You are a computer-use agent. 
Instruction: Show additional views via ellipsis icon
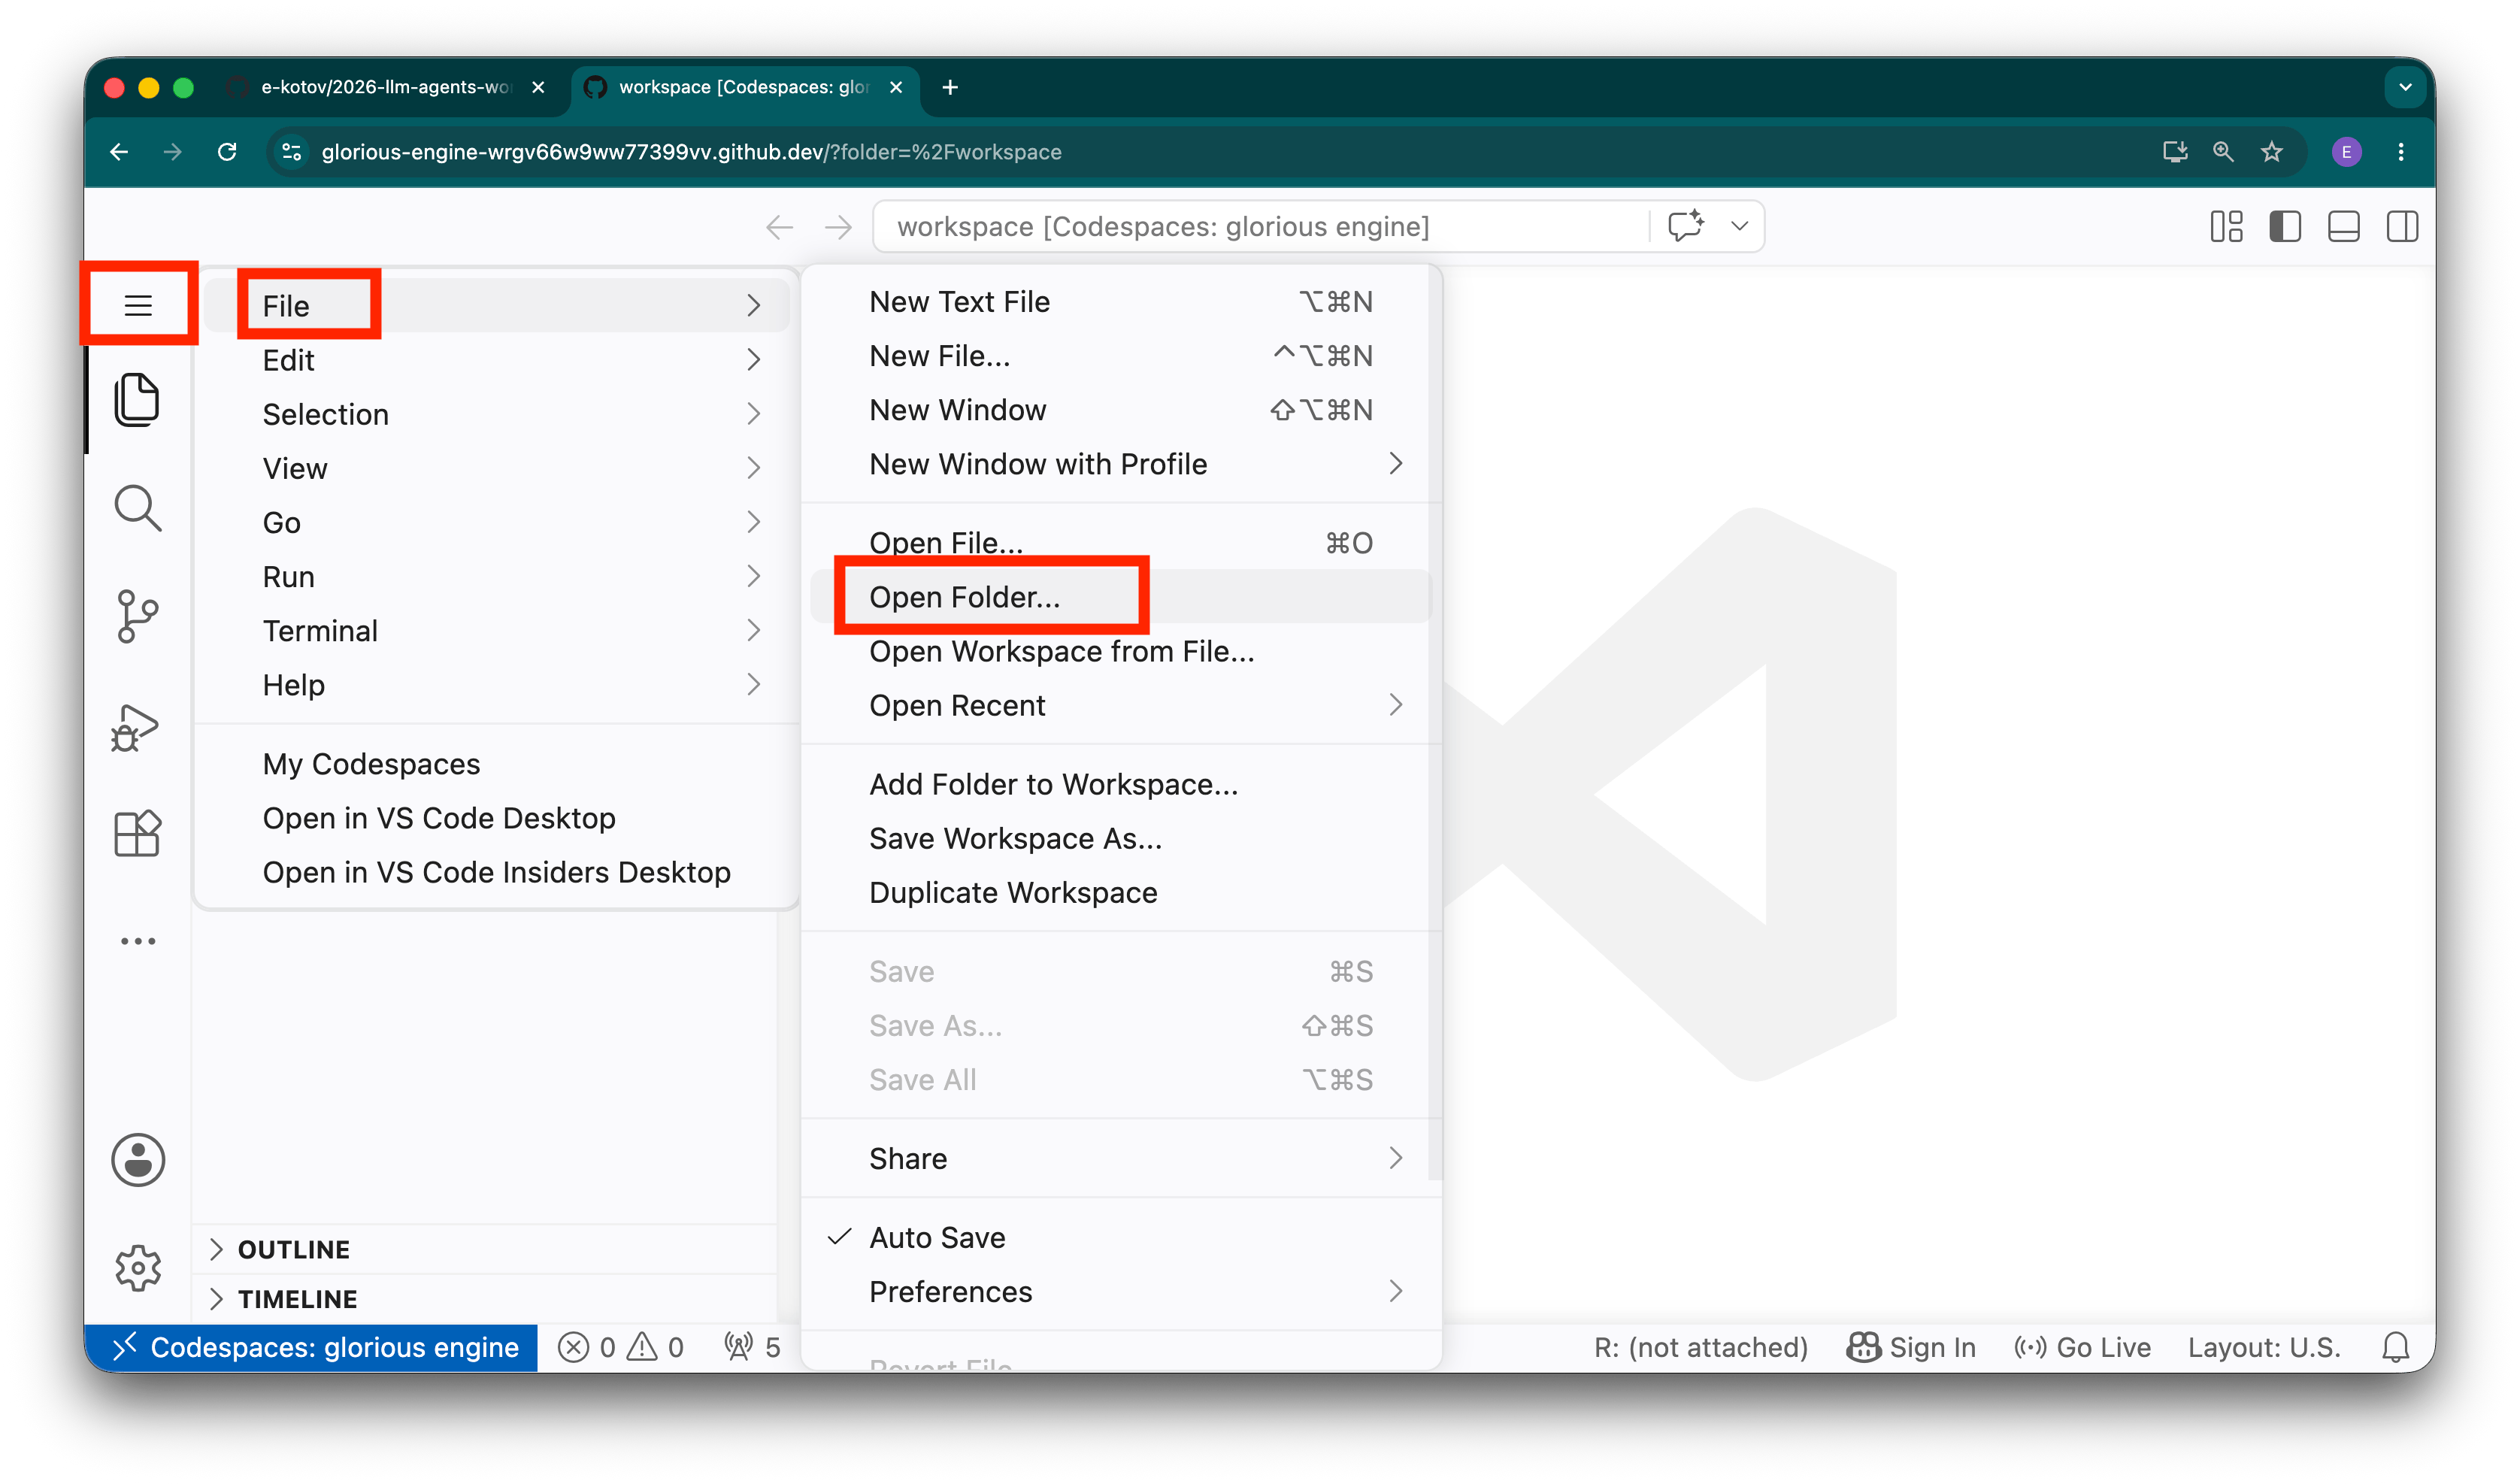pos(138,941)
